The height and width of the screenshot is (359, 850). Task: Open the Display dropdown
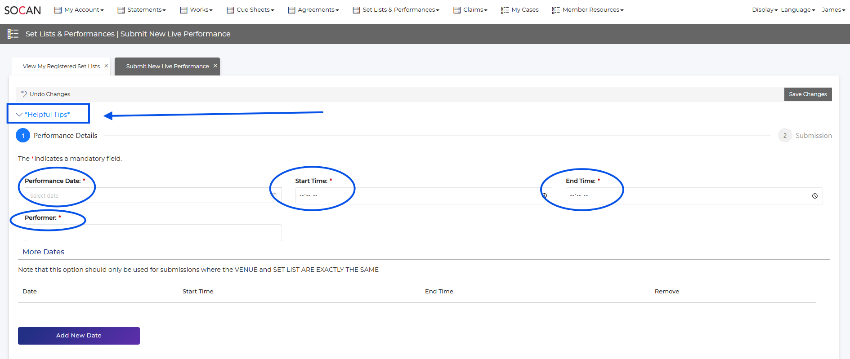pos(765,10)
